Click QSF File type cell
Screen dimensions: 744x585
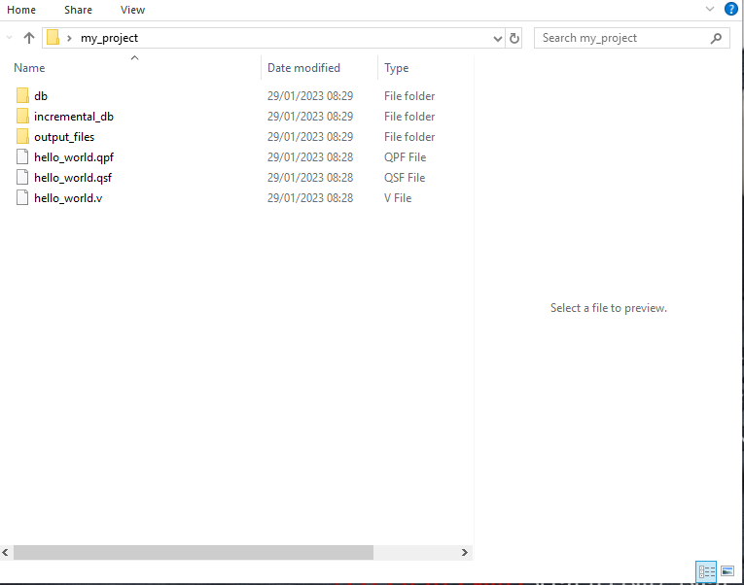point(405,177)
